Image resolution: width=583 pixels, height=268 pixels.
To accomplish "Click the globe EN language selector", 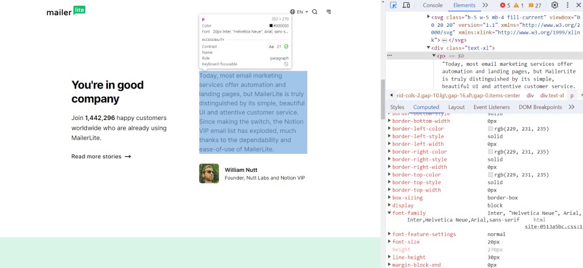I will pyautogui.click(x=299, y=12).
